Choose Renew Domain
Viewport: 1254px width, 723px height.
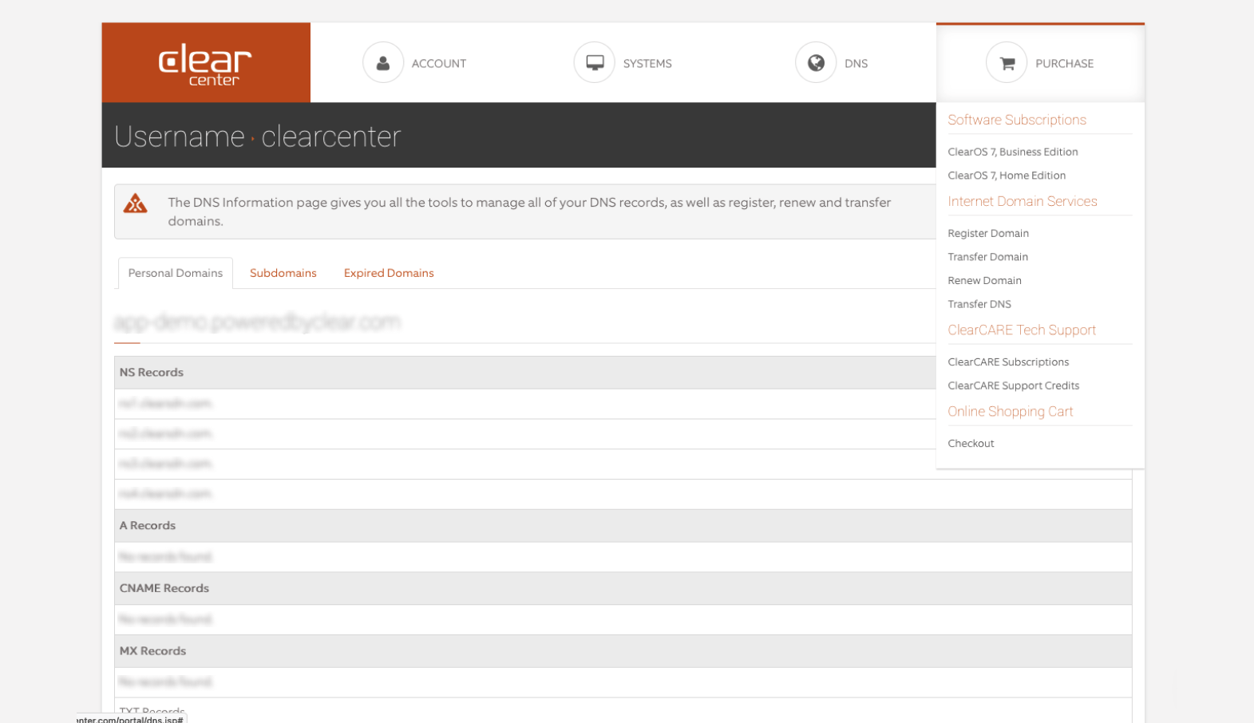click(x=984, y=281)
